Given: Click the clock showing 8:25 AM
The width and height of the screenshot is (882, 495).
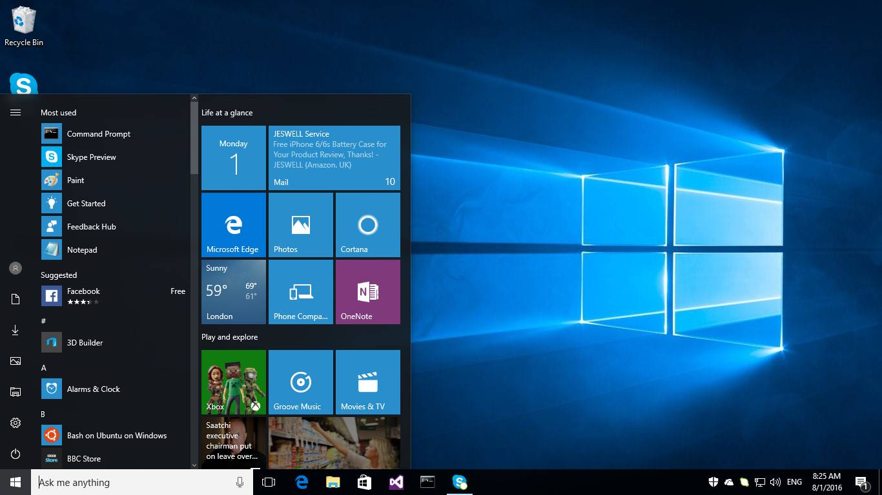Looking at the screenshot, I should 826,482.
